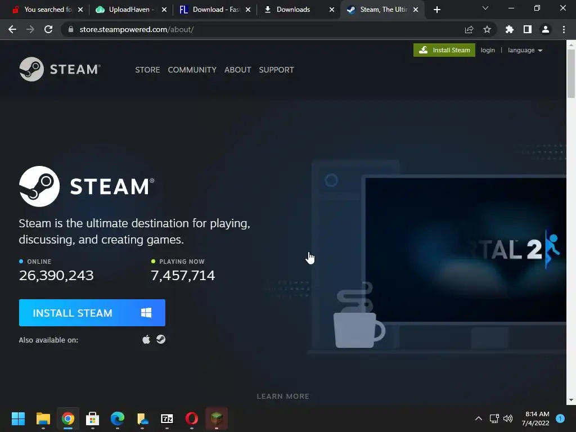This screenshot has width=576, height=432.
Task: Open the SUPPORT page
Action: [x=276, y=70]
